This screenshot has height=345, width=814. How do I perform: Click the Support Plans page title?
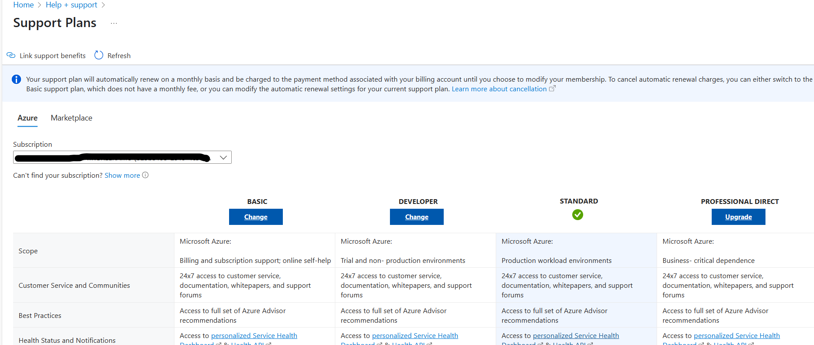(55, 23)
